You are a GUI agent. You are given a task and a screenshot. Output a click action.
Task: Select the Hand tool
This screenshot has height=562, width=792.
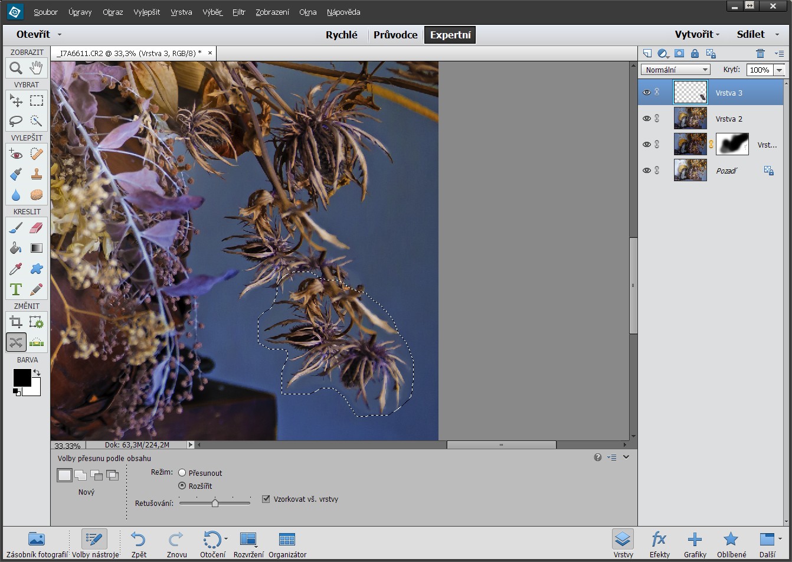coord(37,68)
